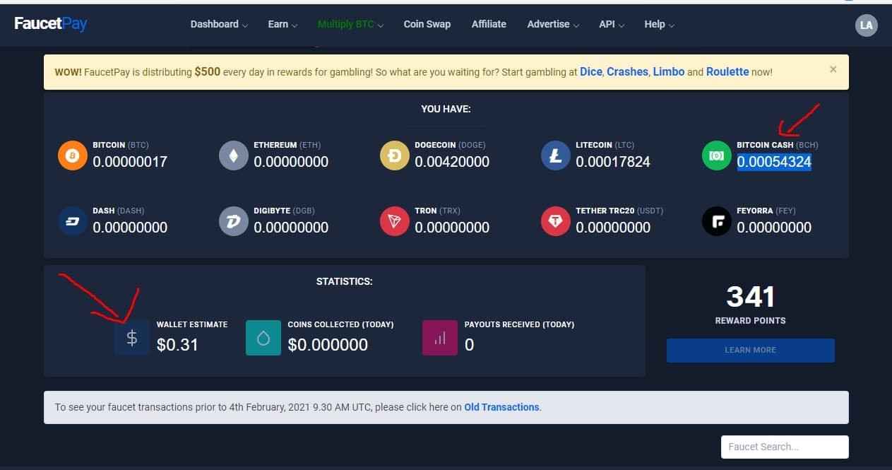This screenshot has width=892, height=470.
Task: Expand the Multiply BTC dropdown
Action: point(350,24)
